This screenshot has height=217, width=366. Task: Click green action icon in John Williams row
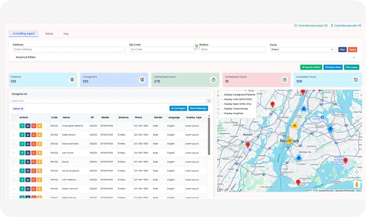(22, 180)
